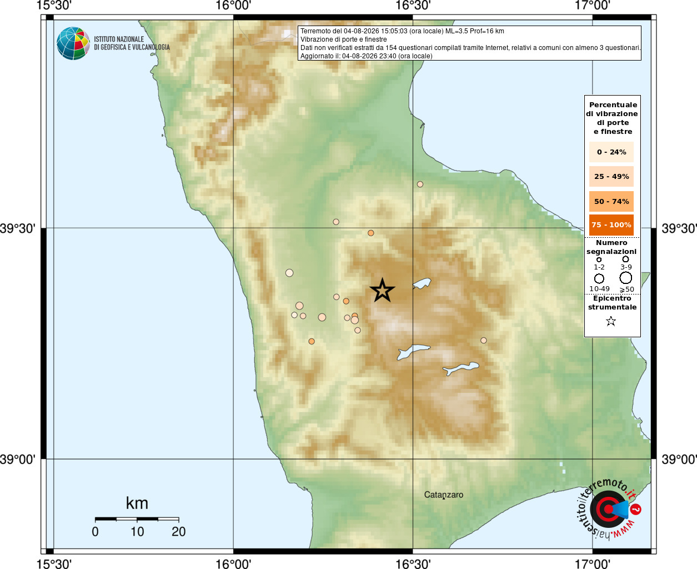
Task: Select the southernmost orange report circle
Action: point(312,341)
